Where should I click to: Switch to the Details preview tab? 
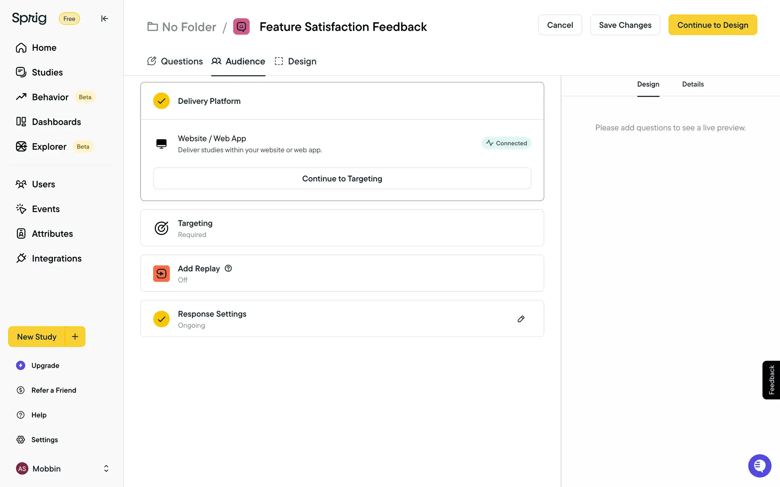tap(693, 84)
